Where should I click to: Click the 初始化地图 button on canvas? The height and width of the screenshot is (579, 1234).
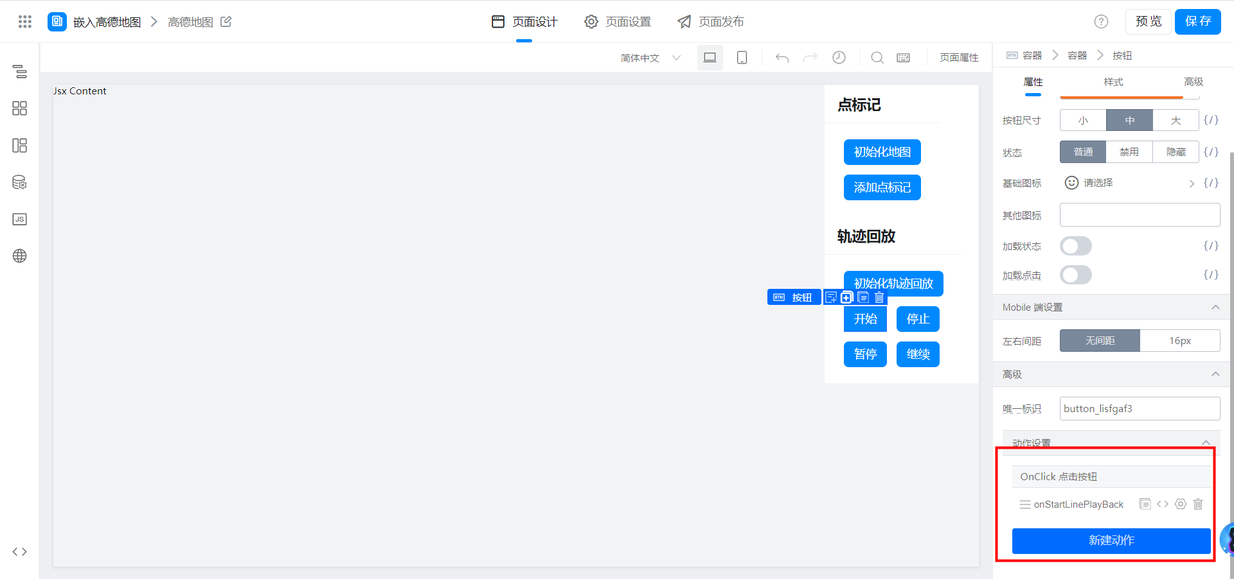coord(882,152)
